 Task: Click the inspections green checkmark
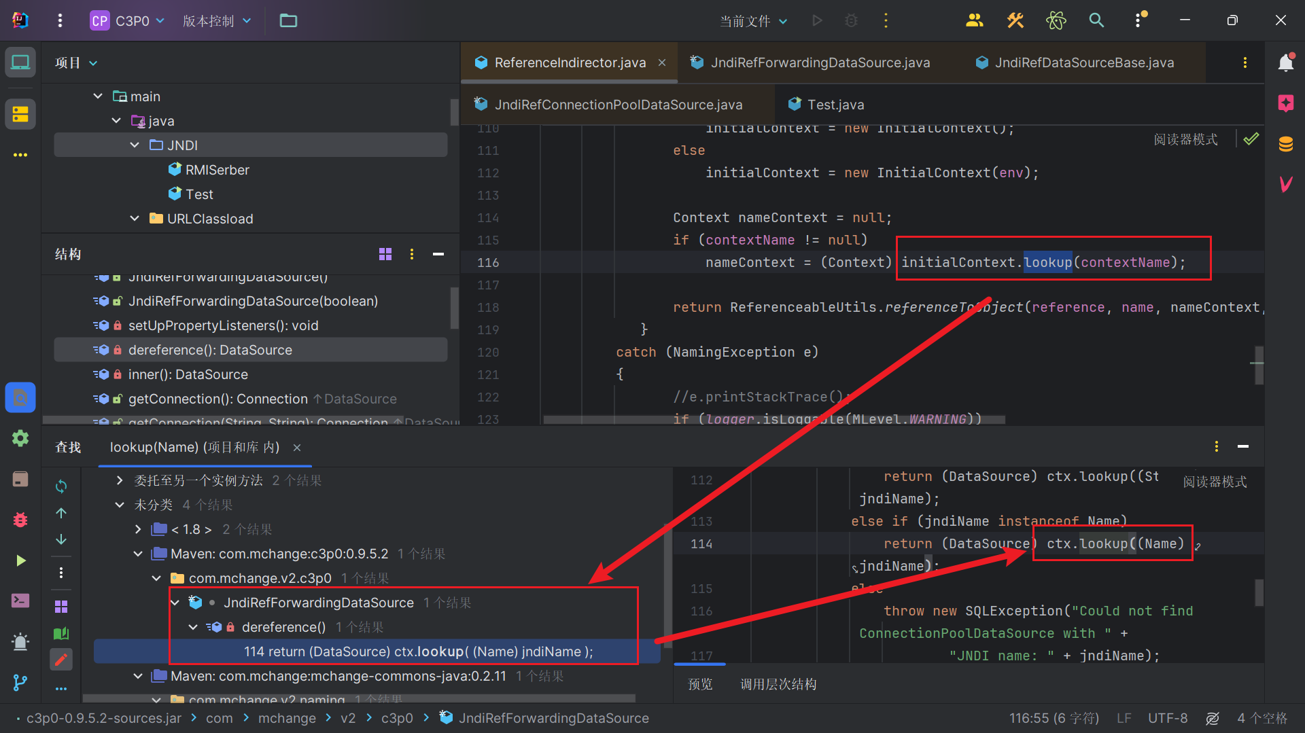[x=1251, y=139]
